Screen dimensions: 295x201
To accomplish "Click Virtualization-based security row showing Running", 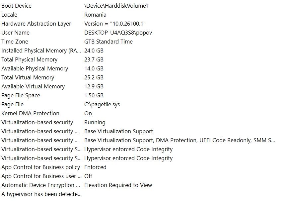I will pyautogui.click(x=37, y=122).
